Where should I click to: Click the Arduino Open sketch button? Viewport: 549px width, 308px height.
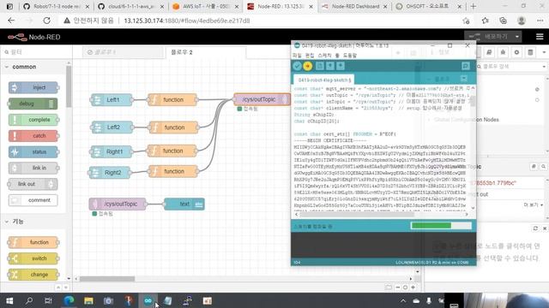point(330,66)
